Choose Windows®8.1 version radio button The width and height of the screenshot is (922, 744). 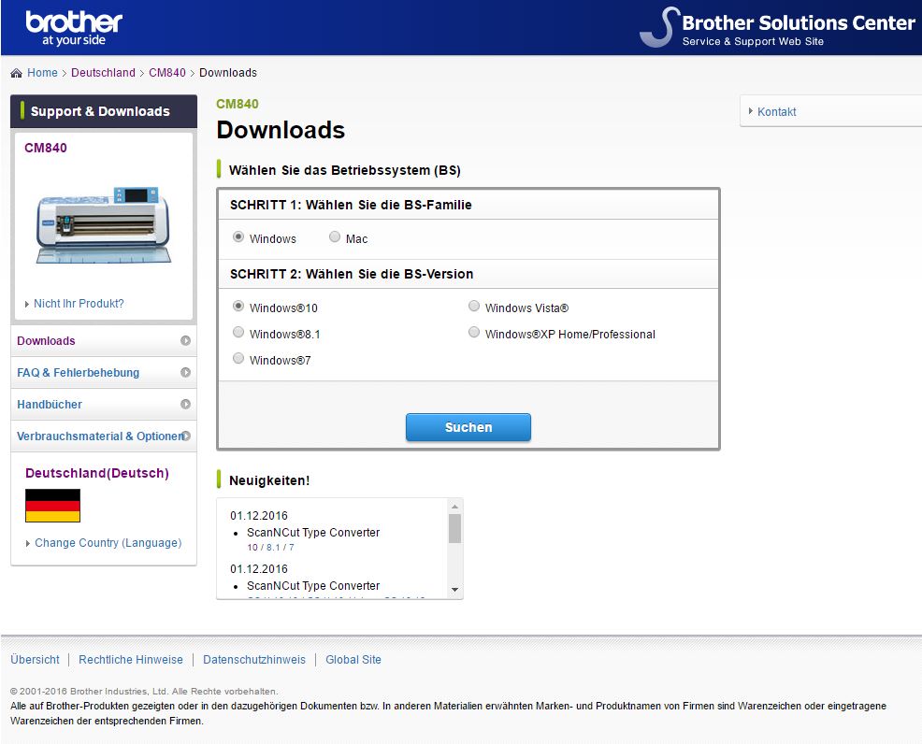[x=238, y=333]
